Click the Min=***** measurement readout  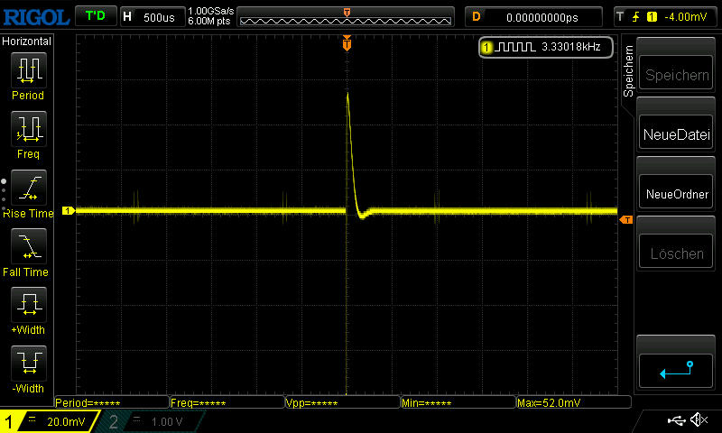[x=458, y=402]
